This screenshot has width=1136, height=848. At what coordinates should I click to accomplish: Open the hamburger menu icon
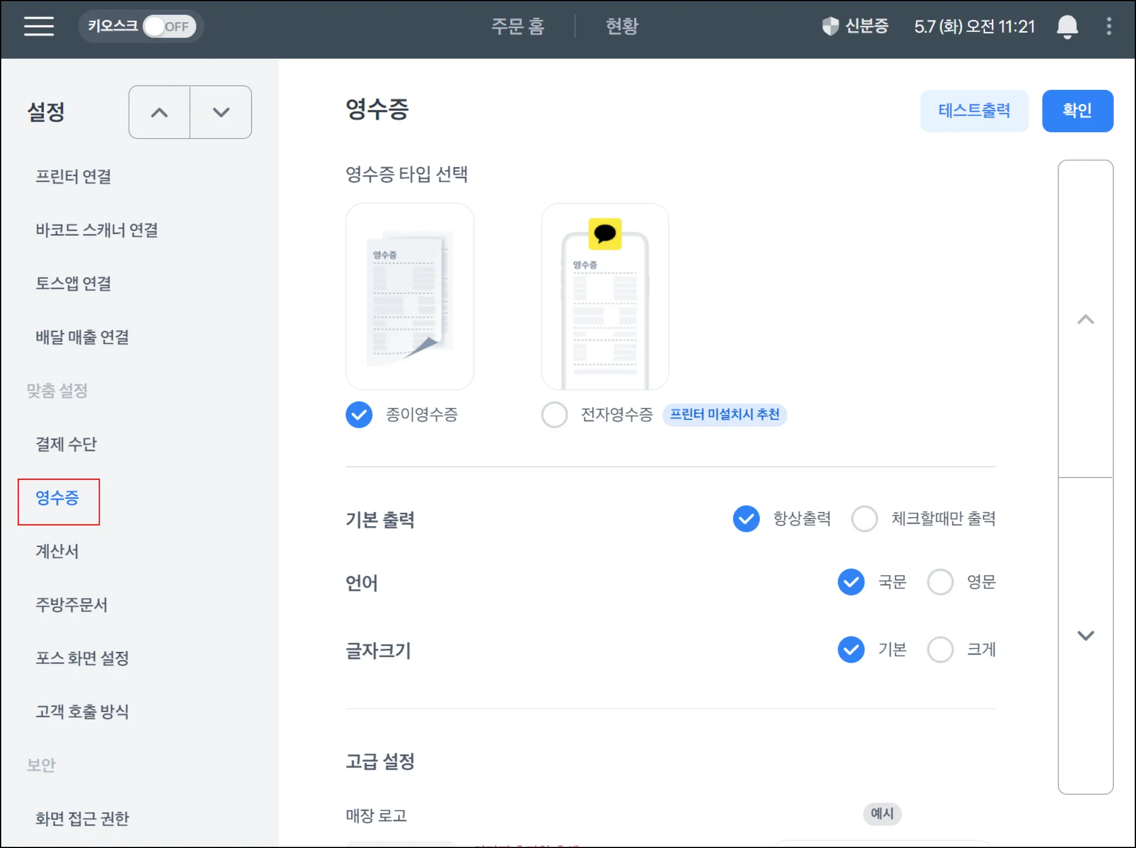tap(39, 26)
